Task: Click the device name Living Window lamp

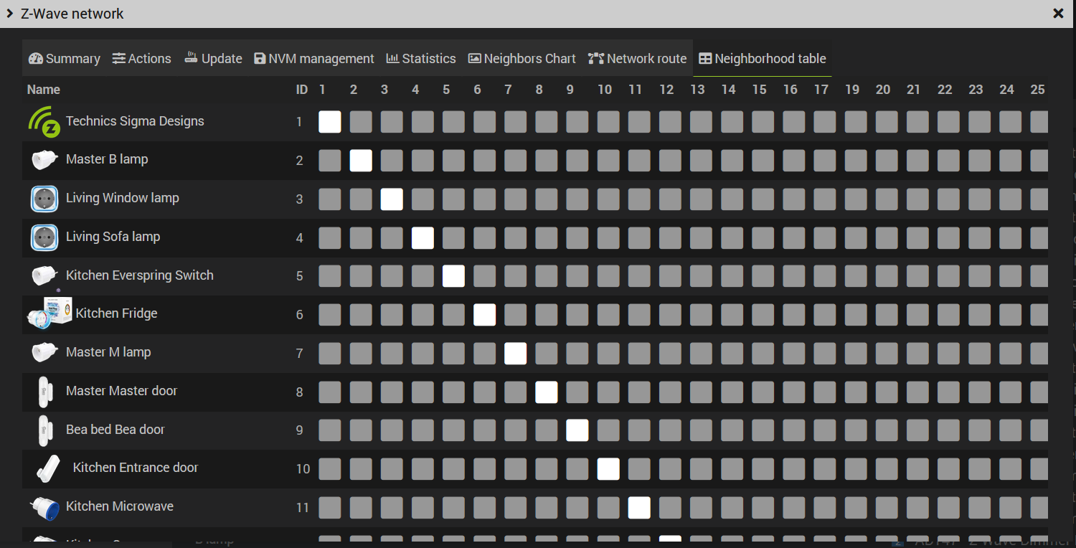Action: 123,198
